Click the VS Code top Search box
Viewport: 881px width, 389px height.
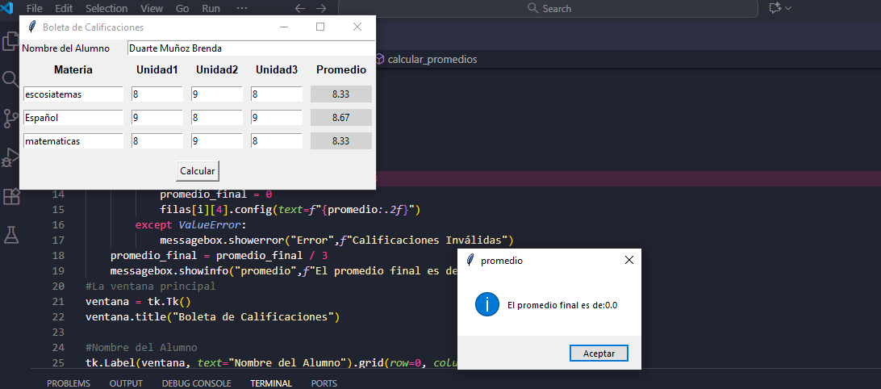[549, 8]
